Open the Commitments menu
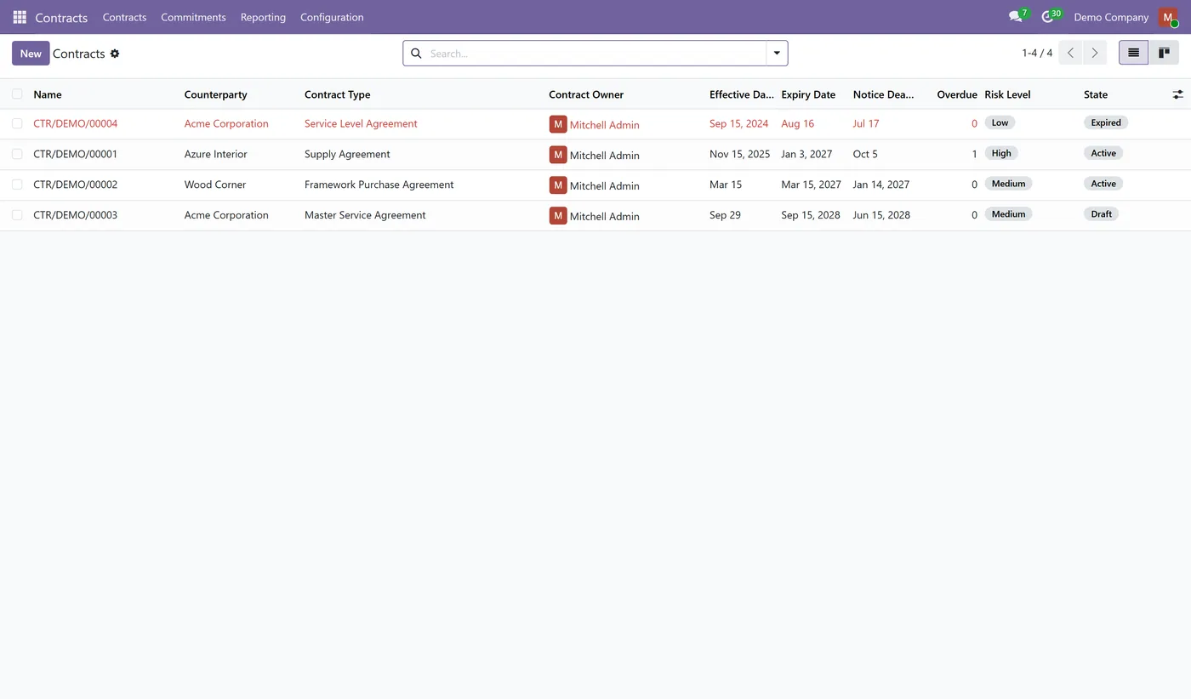 click(193, 17)
